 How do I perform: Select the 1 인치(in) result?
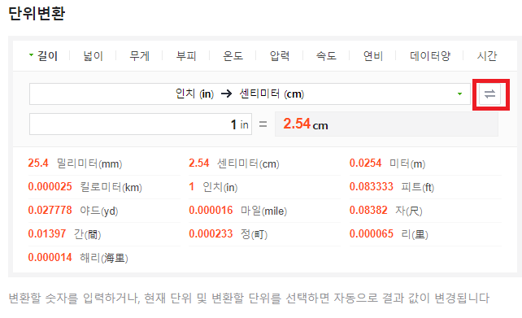point(213,187)
